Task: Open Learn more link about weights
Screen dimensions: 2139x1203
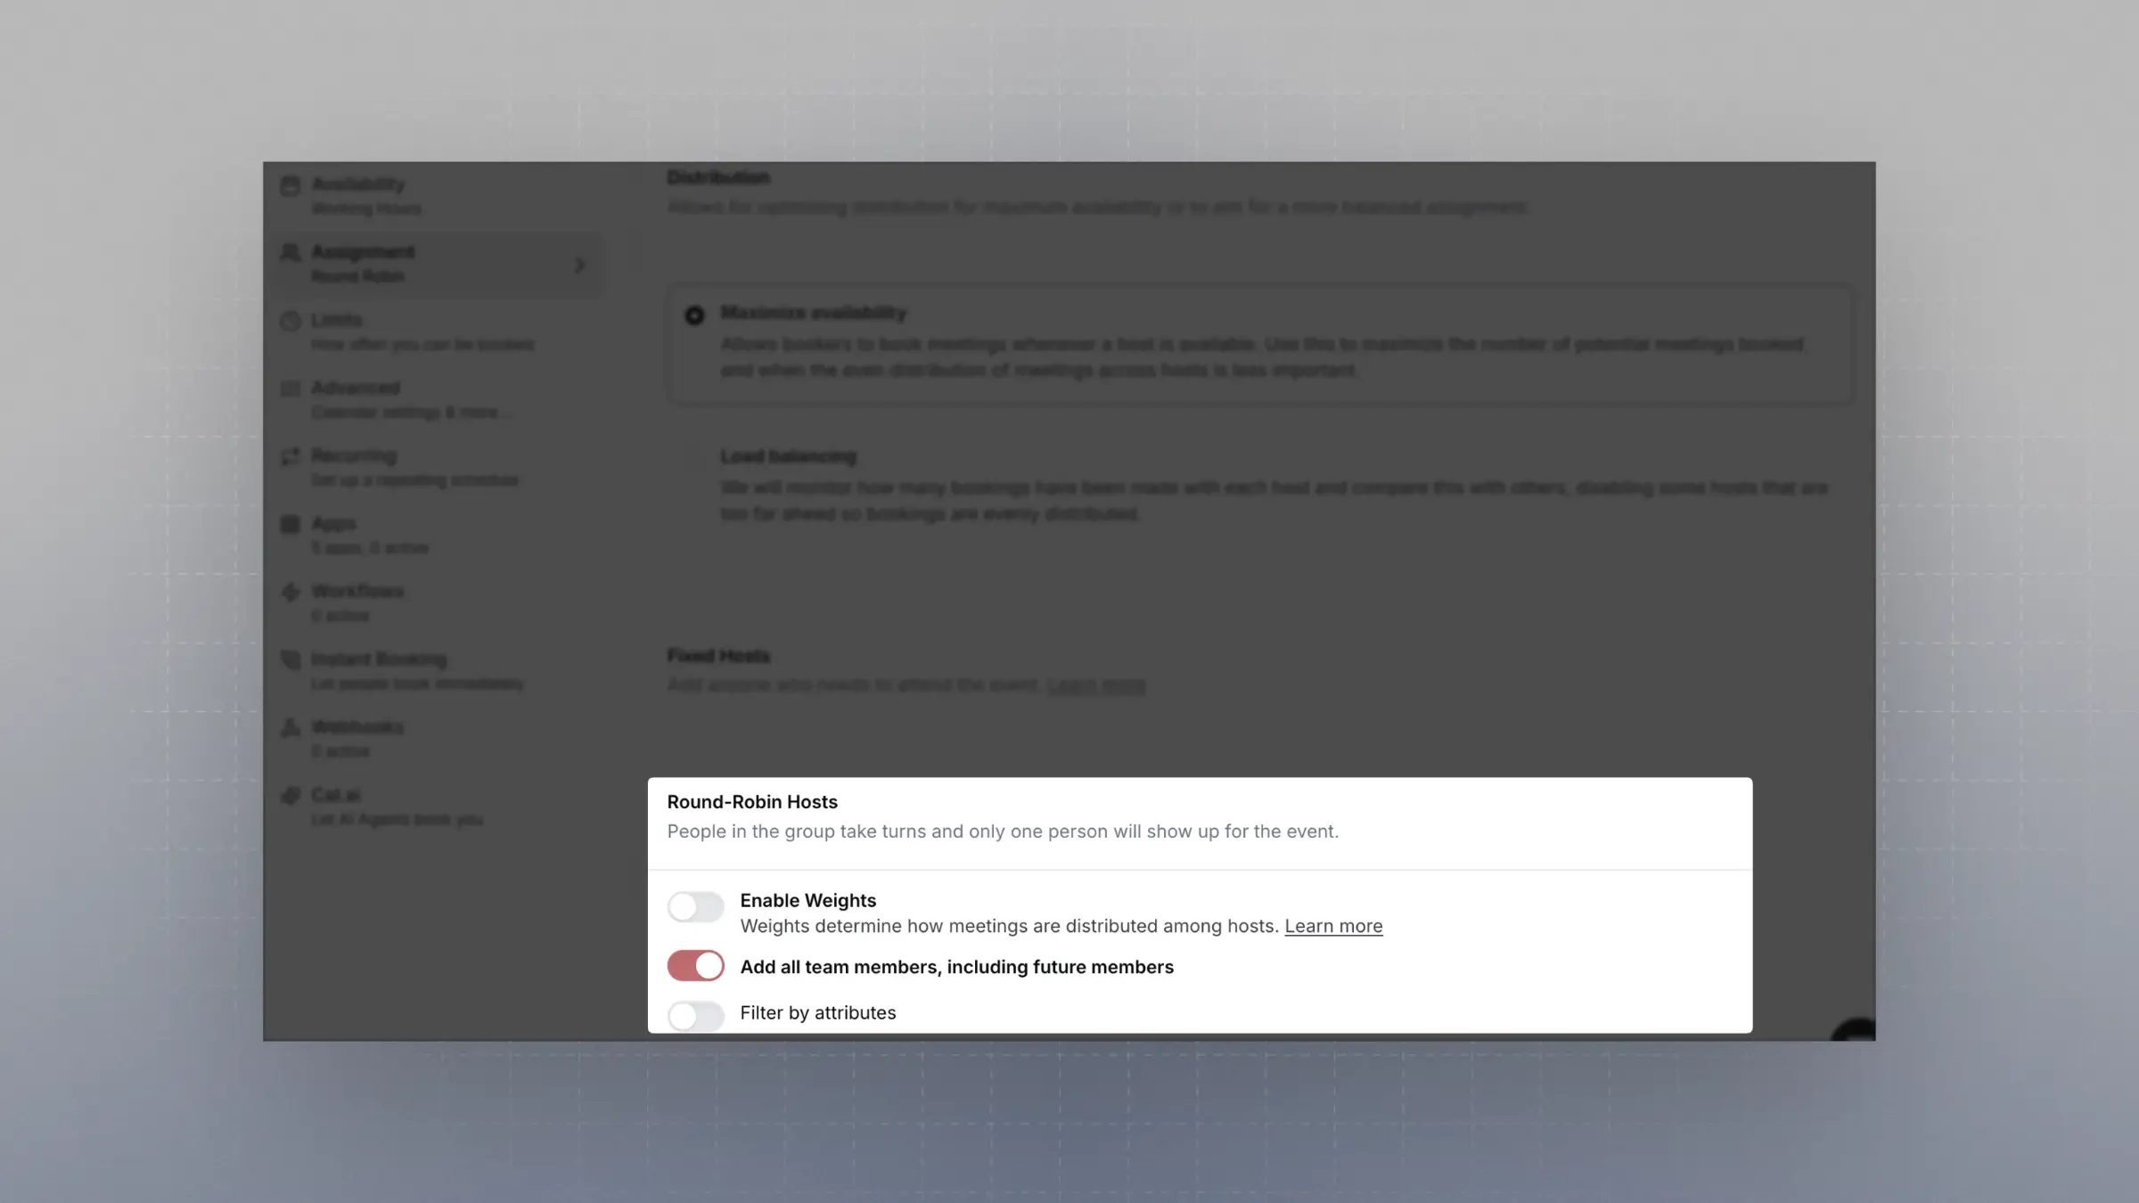Action: point(1332,926)
